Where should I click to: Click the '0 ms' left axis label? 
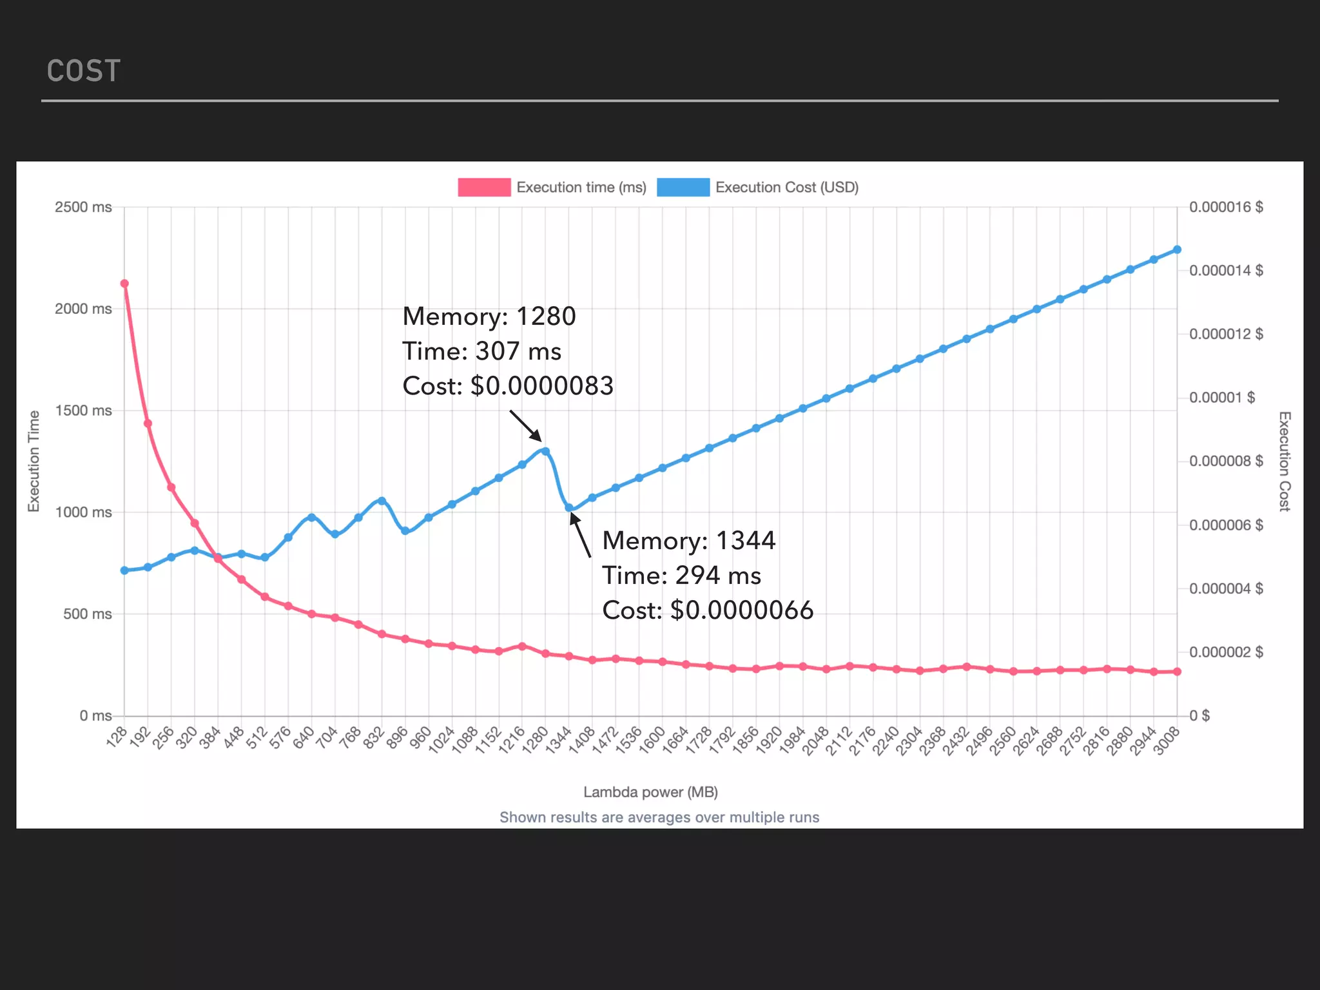point(95,716)
